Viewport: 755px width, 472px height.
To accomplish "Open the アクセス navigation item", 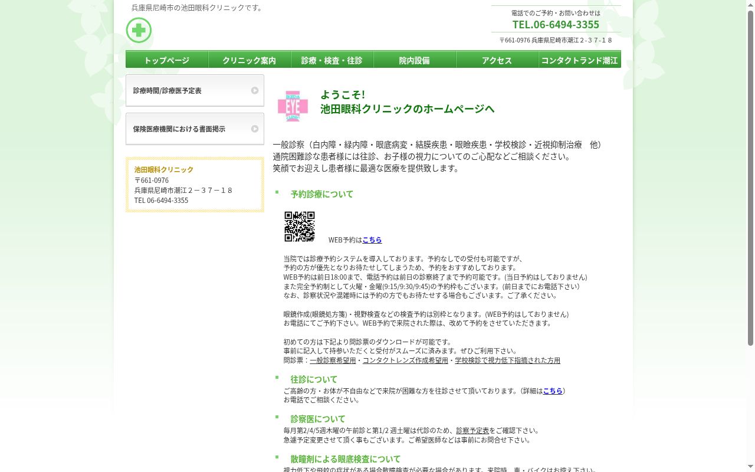I will [497, 60].
